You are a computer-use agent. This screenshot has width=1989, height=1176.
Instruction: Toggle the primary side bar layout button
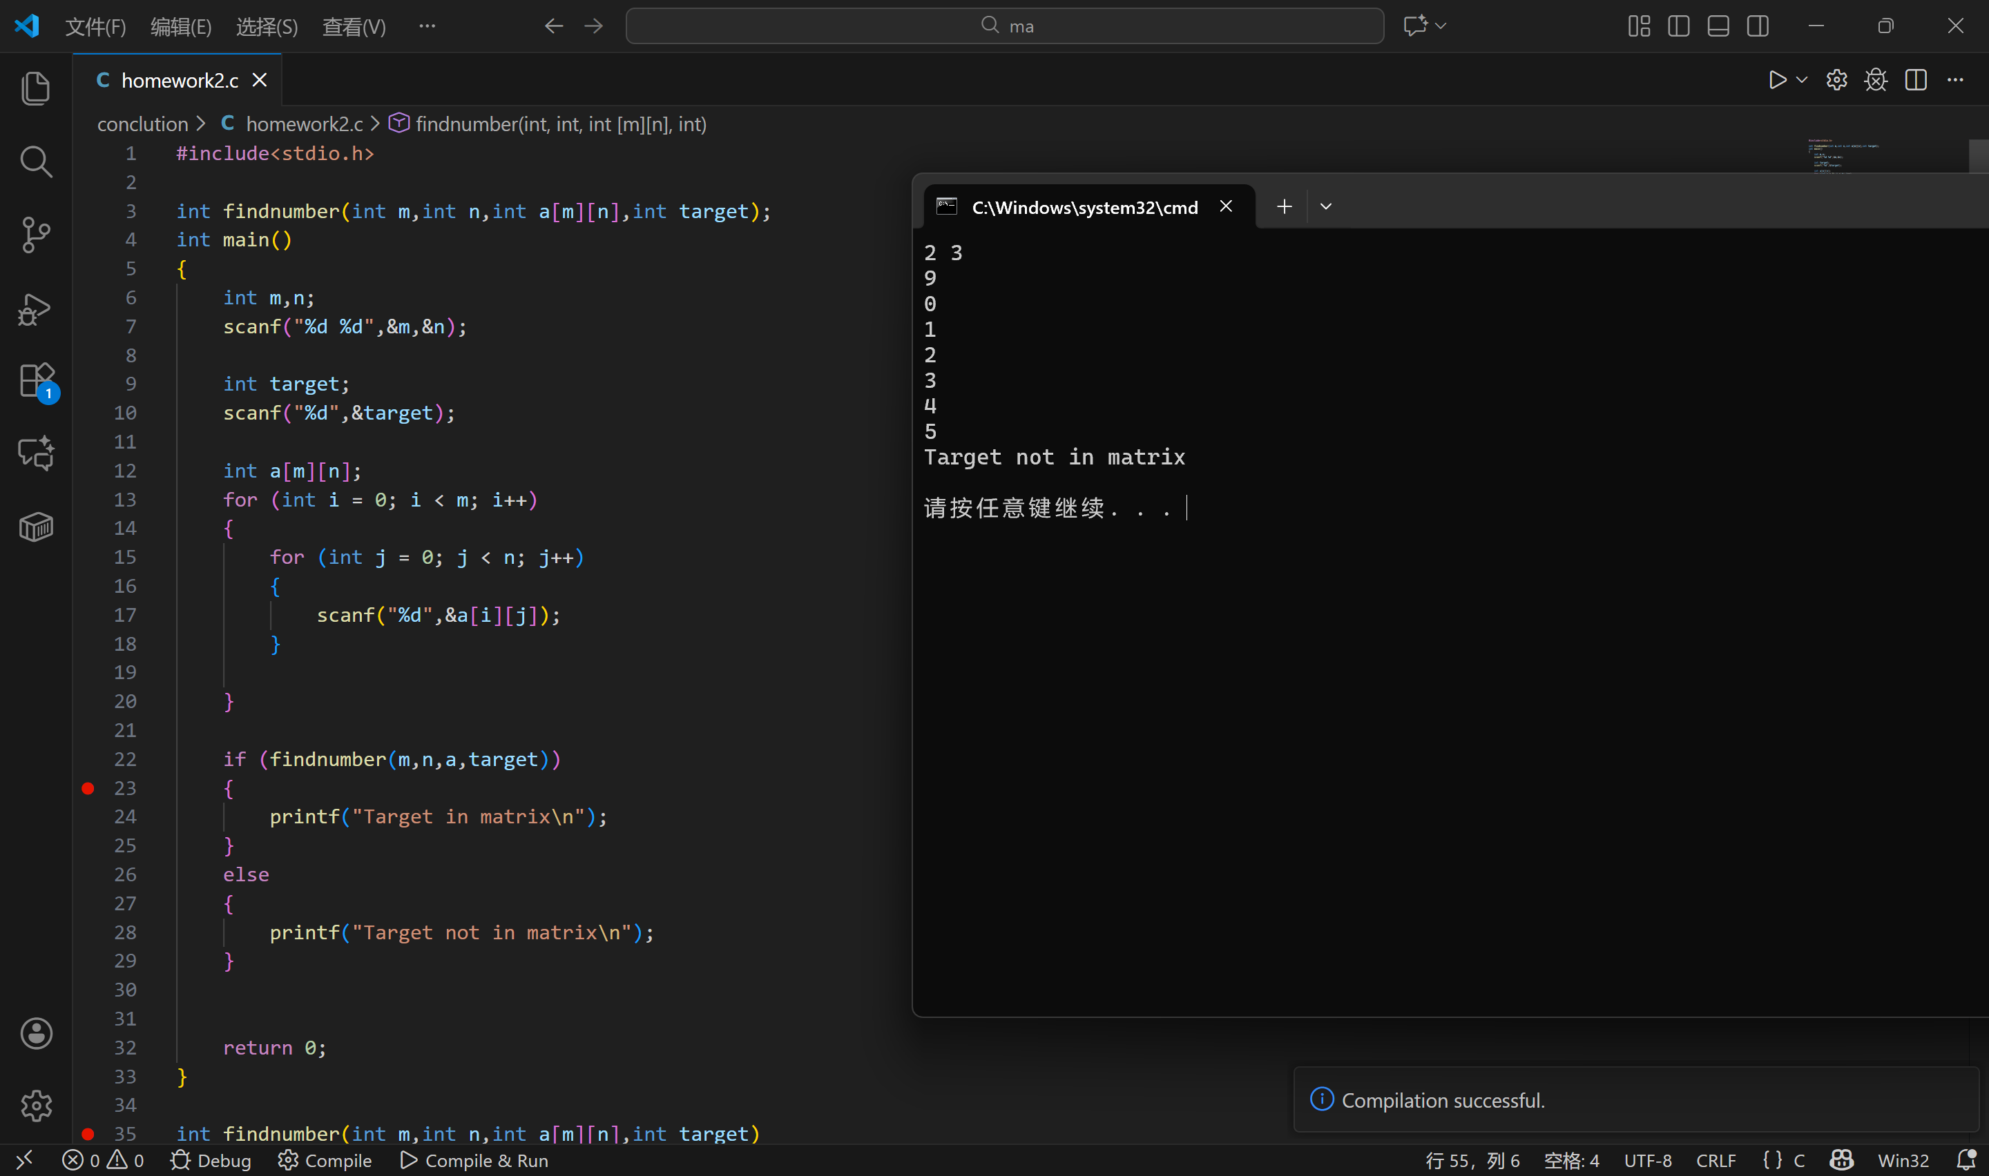click(x=1678, y=26)
